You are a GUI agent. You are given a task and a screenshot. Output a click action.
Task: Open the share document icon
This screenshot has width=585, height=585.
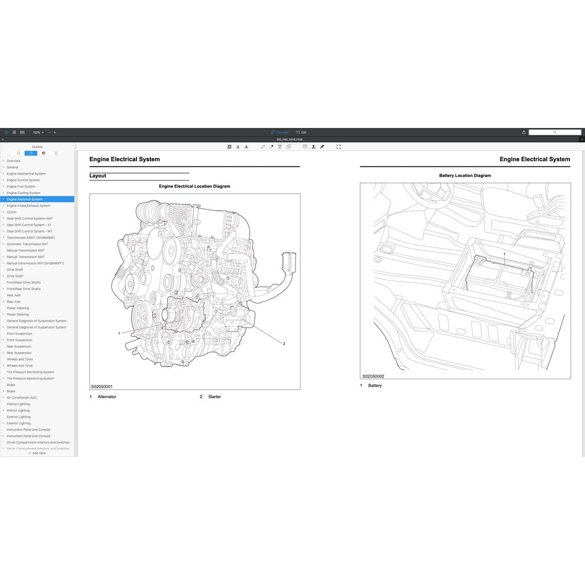point(523,132)
